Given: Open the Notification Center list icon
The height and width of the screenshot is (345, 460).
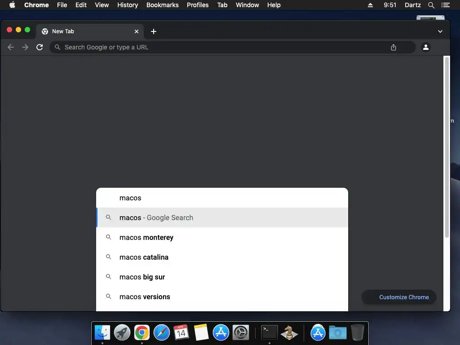Looking at the screenshot, I should [x=445, y=5].
